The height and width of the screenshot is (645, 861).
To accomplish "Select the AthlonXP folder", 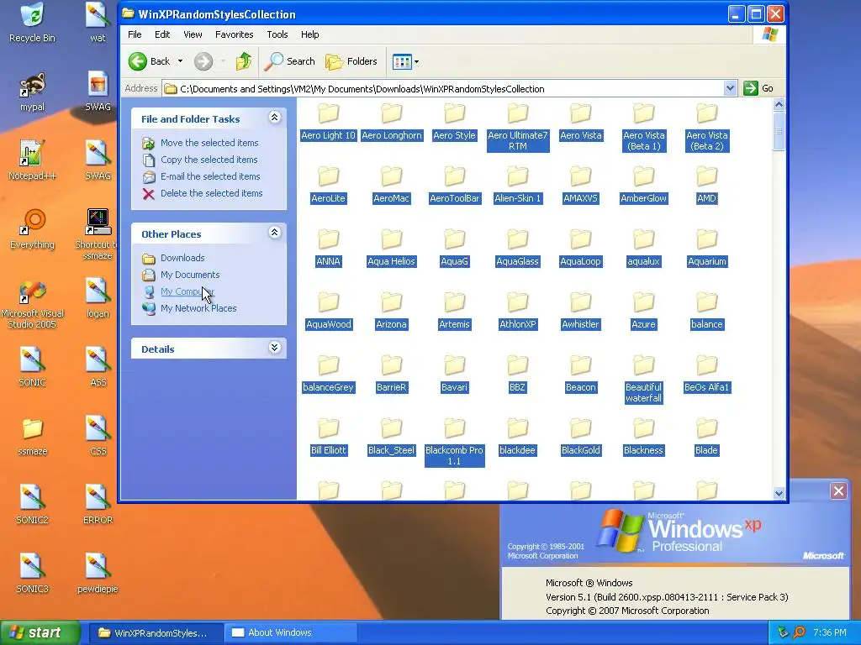I will 518,311.
